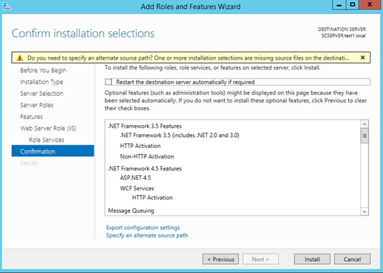The height and width of the screenshot is (273, 383).
Task: Select the Web Server Role (IIS) step
Action: click(49, 129)
